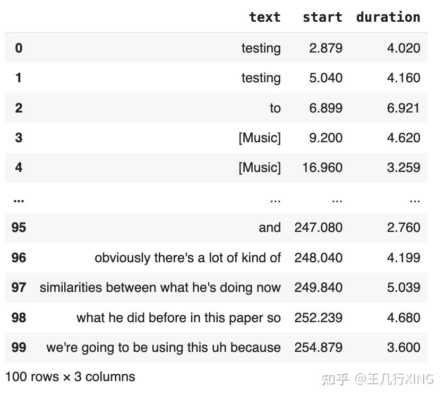Select row index 95

pyautogui.click(x=19, y=227)
